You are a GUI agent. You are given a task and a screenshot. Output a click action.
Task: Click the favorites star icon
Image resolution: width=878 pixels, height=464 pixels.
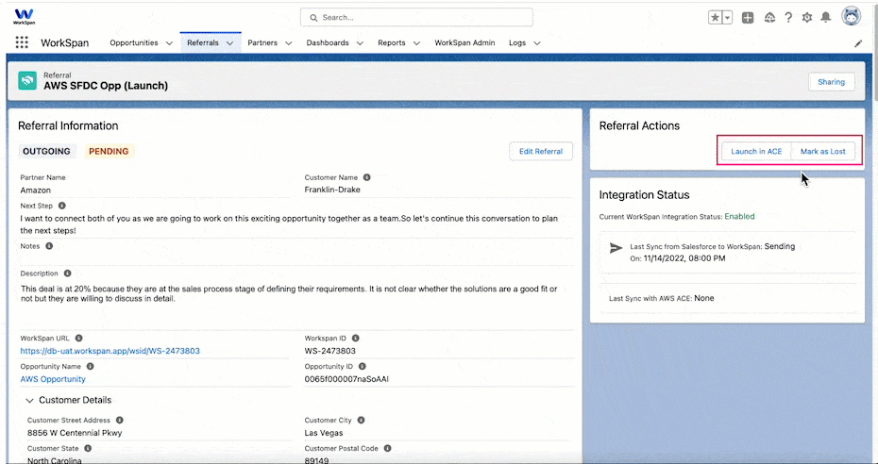[x=715, y=17]
